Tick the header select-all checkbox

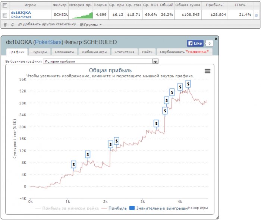pyautogui.click(x=5, y=6)
